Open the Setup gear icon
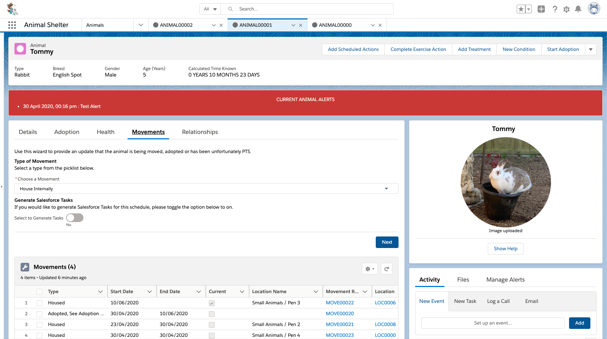 coord(567,9)
